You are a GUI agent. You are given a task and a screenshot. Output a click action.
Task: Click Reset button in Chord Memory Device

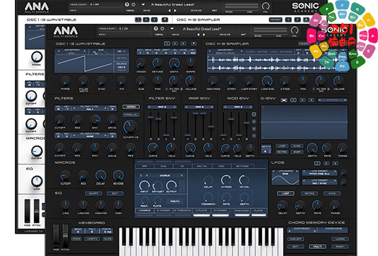(340, 247)
